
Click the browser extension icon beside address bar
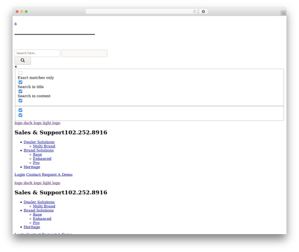[203, 12]
